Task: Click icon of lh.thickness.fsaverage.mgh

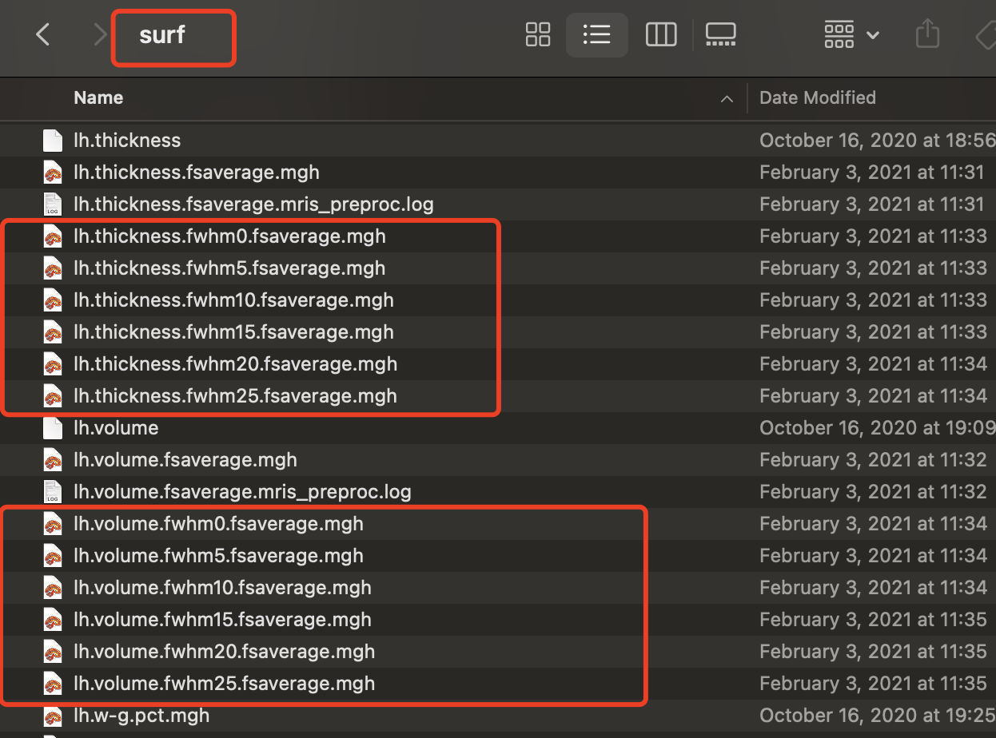Action: click(53, 173)
